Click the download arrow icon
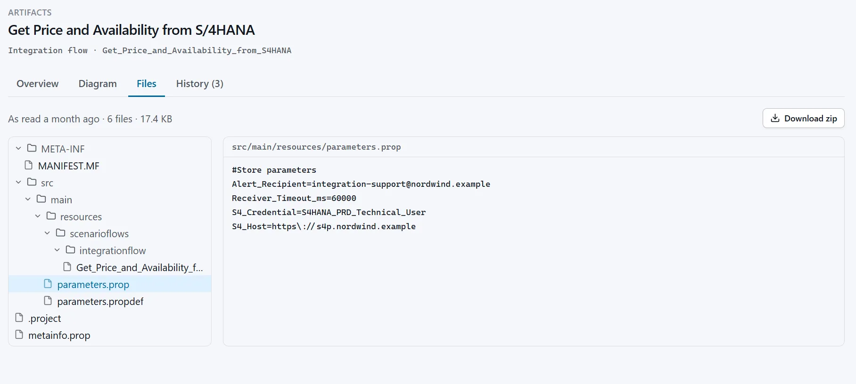 coord(775,118)
